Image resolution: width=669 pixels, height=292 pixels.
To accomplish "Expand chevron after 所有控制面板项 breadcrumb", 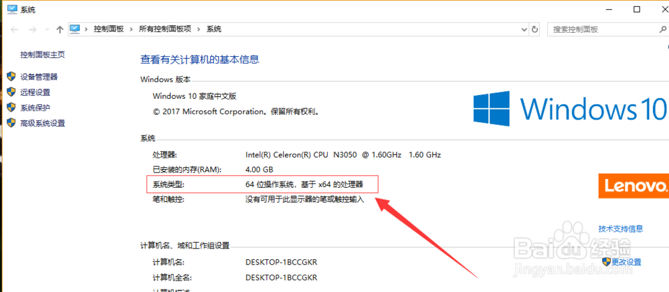I will (199, 29).
